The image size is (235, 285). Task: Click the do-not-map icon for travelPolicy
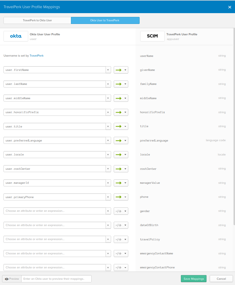pyautogui.click(x=118, y=239)
